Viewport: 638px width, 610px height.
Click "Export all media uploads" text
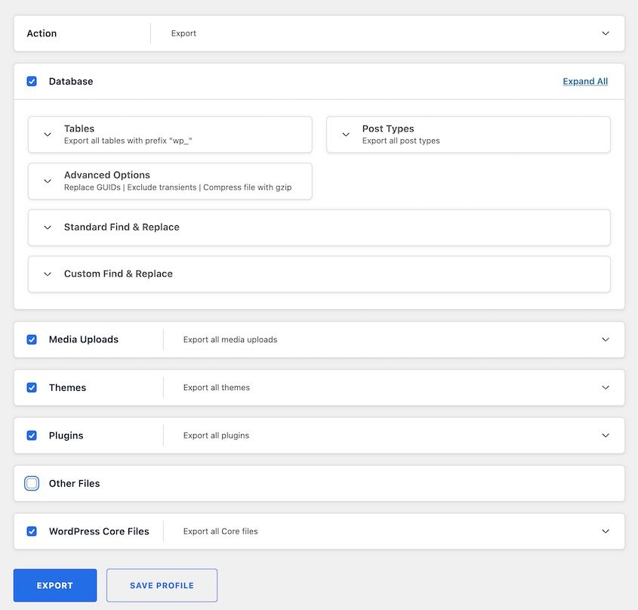(230, 340)
